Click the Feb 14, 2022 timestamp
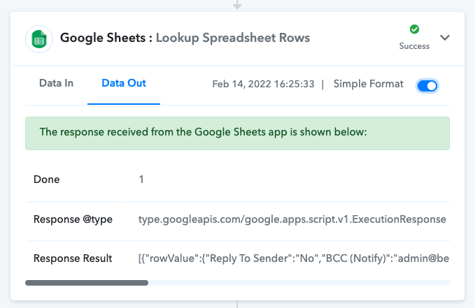Image resolution: width=475 pixels, height=308 pixels. (263, 84)
